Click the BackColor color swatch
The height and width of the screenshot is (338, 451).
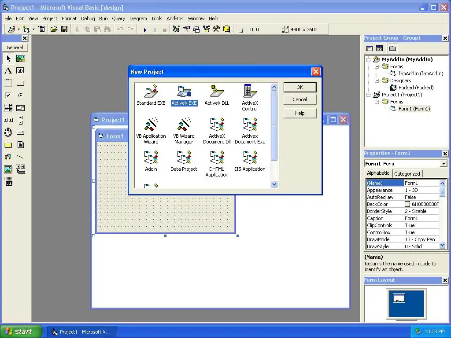[407, 204]
